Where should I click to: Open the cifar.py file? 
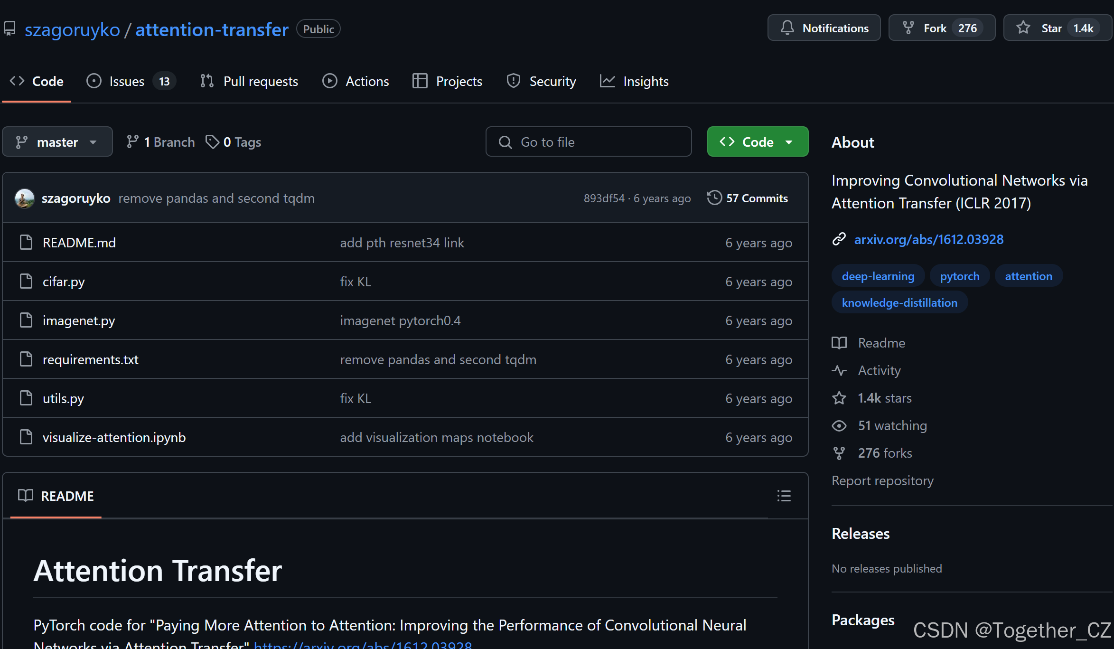tap(64, 282)
